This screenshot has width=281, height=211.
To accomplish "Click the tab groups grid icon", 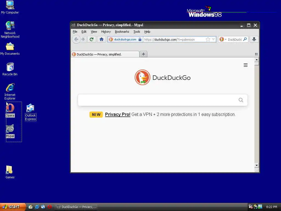I will 256,54.
